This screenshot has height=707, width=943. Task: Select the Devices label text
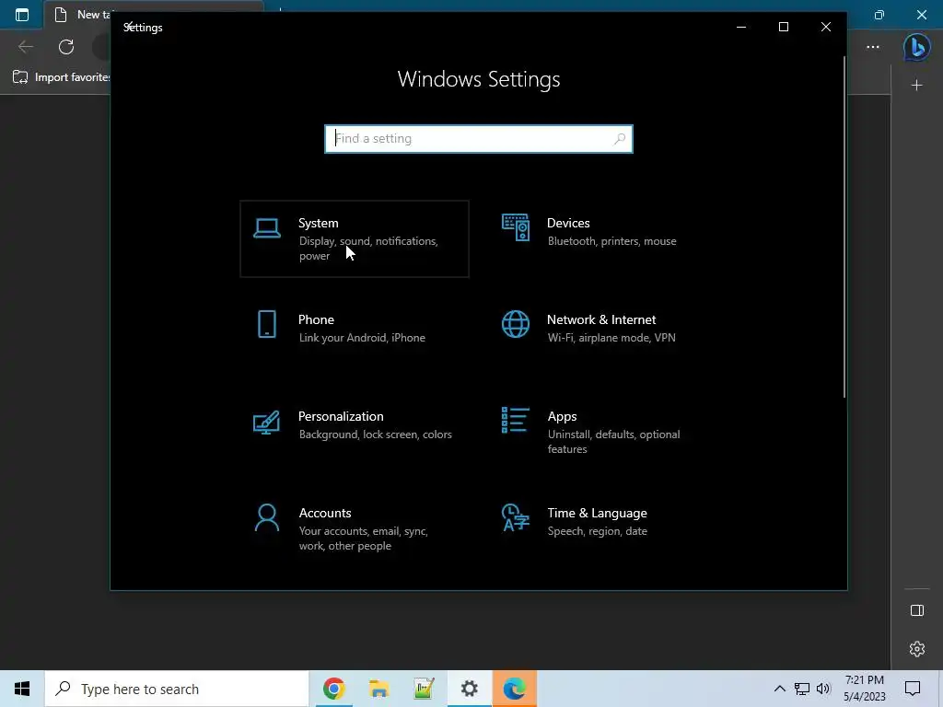pyautogui.click(x=568, y=223)
